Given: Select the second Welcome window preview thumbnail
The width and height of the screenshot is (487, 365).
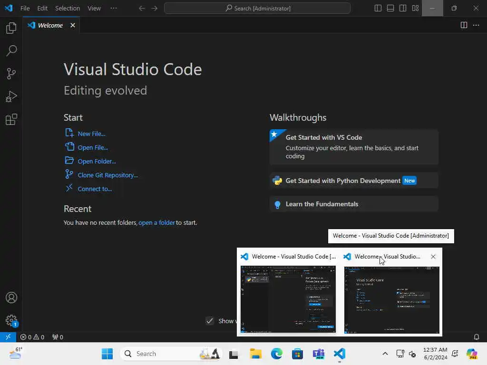Looking at the screenshot, I should tap(392, 300).
